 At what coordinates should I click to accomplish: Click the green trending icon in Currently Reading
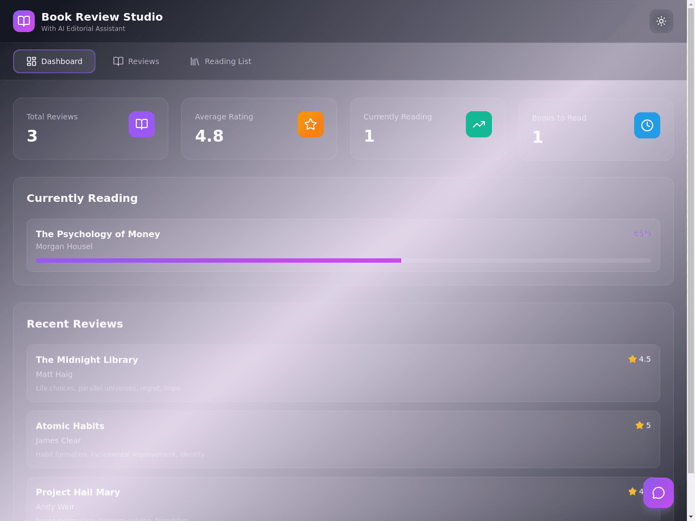479,124
